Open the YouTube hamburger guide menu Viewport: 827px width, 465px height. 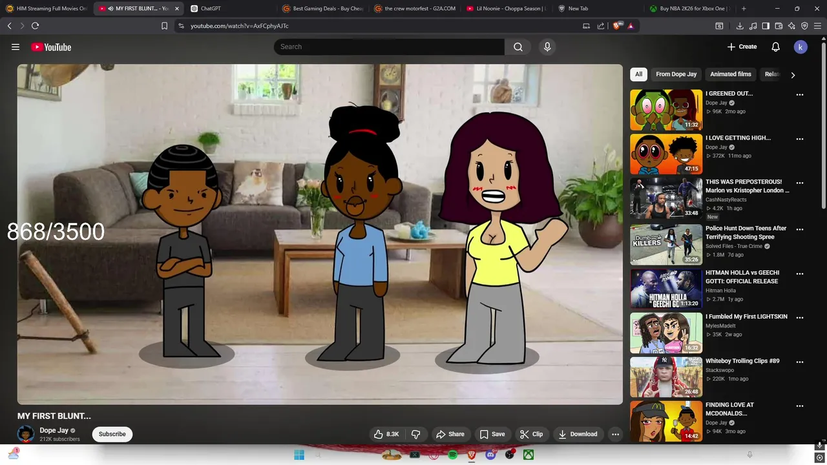click(x=16, y=46)
